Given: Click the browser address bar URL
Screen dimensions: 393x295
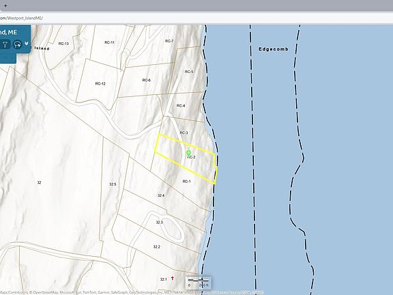Looking at the screenshot, I should click(21, 18).
